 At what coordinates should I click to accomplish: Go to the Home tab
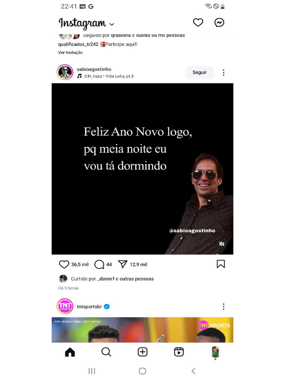70,352
